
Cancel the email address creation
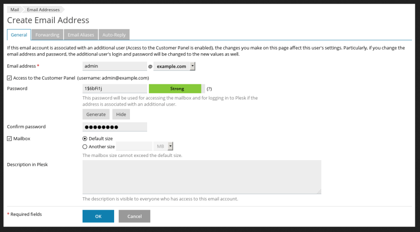coord(134,216)
